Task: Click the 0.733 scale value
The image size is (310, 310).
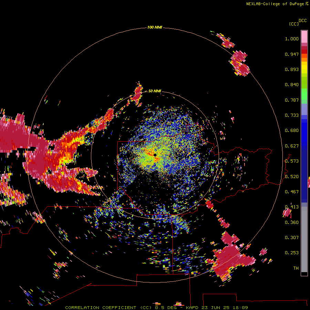Action: coord(292,115)
